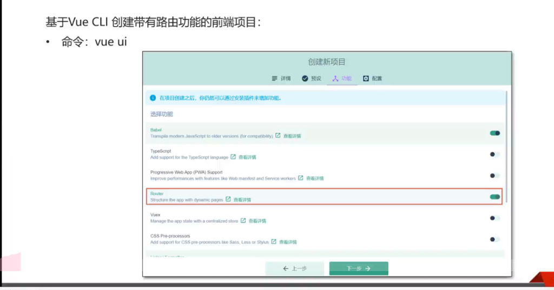Image resolution: width=554 pixels, height=290 pixels.
Task: Switch to the 详情 tab
Action: (x=281, y=78)
